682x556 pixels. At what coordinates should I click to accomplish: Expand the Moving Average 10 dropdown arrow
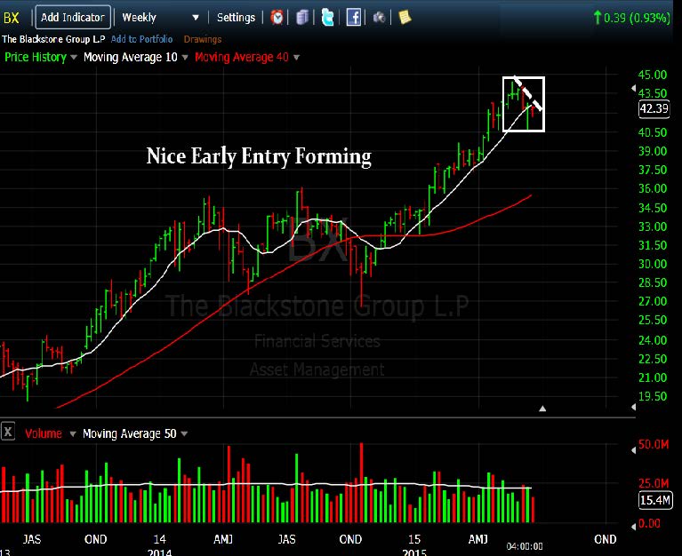(185, 58)
